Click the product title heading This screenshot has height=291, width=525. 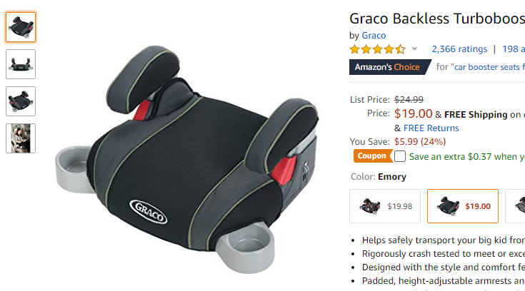(x=437, y=19)
